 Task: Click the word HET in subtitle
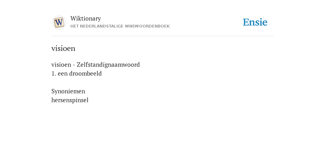click(x=74, y=26)
